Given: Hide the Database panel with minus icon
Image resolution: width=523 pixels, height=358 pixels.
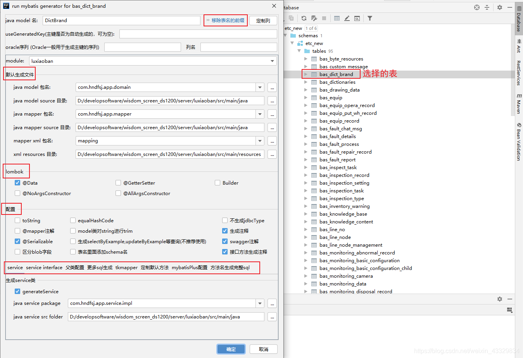Looking at the screenshot, I should pos(510,7).
